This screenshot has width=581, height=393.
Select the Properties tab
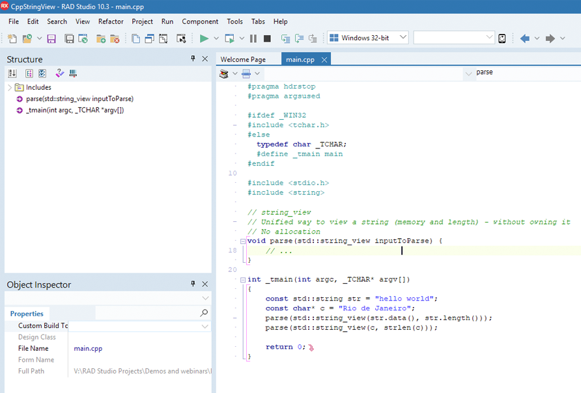[27, 314]
